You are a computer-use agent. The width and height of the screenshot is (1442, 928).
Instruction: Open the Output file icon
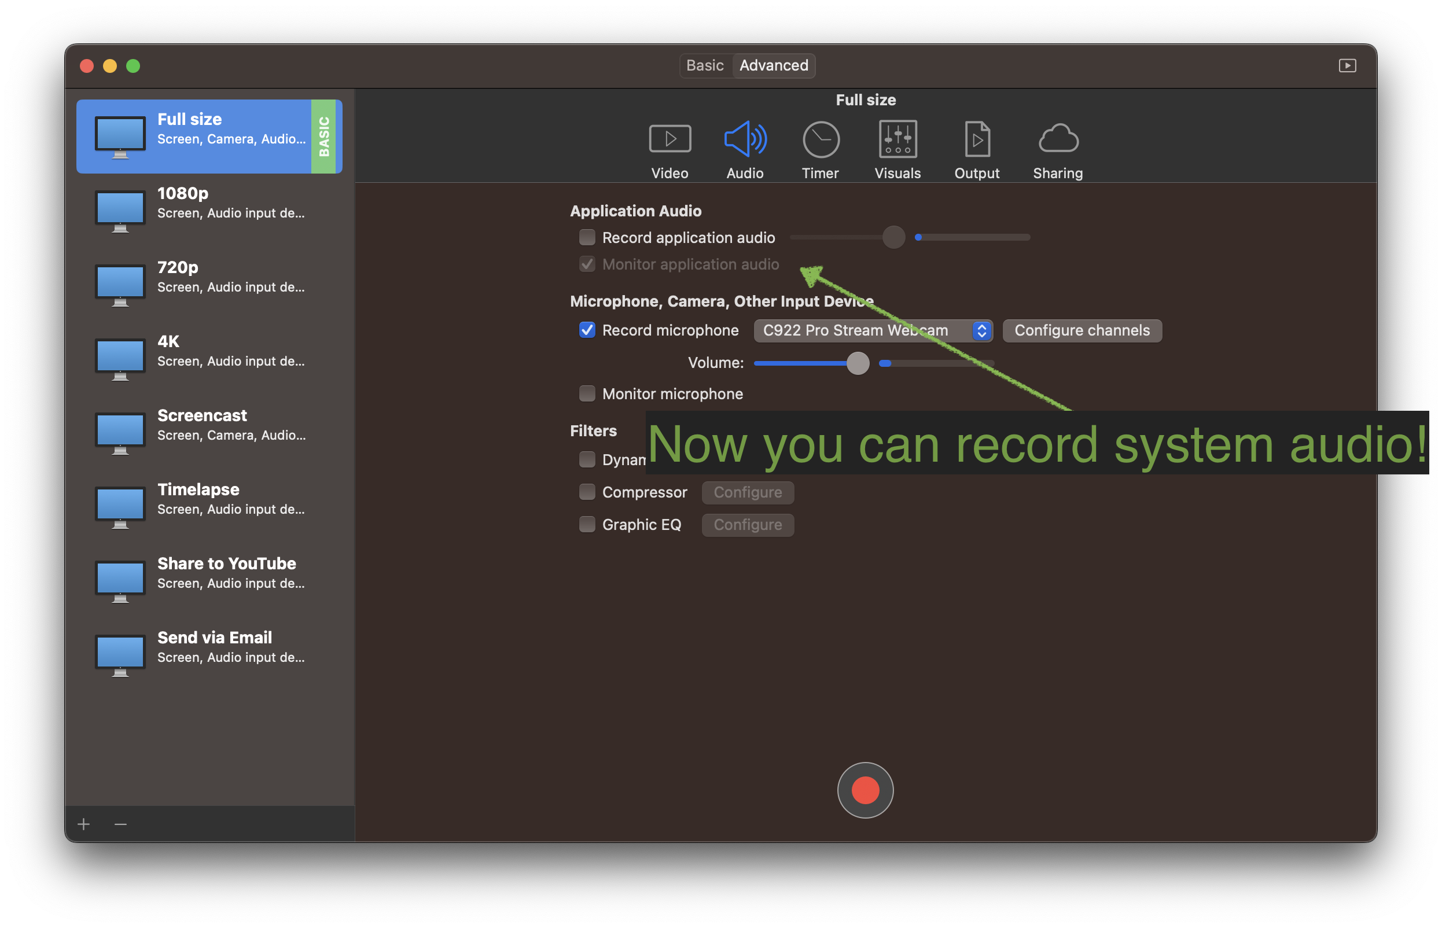pyautogui.click(x=977, y=139)
